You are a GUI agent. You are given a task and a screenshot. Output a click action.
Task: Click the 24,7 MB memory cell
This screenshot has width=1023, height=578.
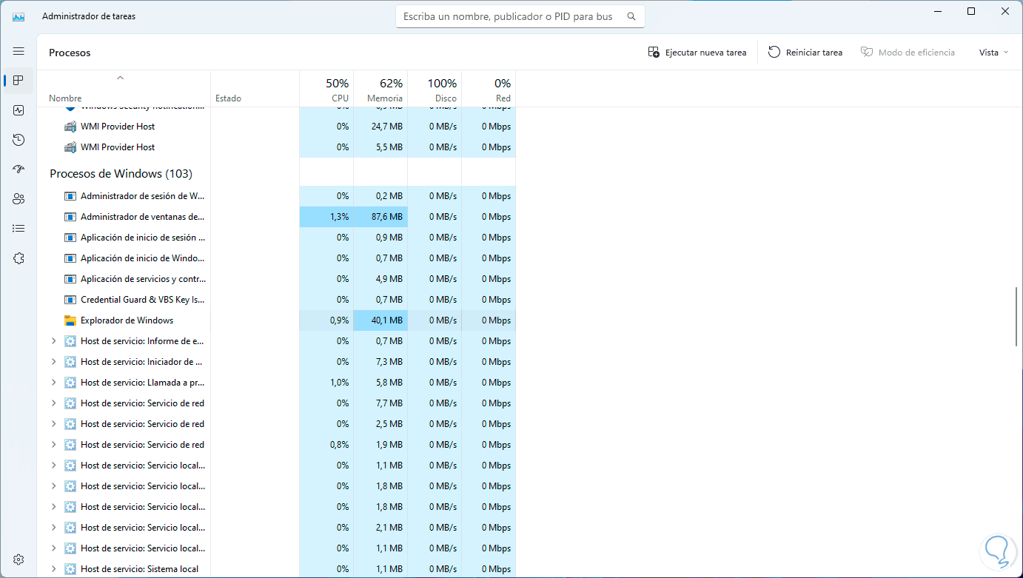point(380,127)
